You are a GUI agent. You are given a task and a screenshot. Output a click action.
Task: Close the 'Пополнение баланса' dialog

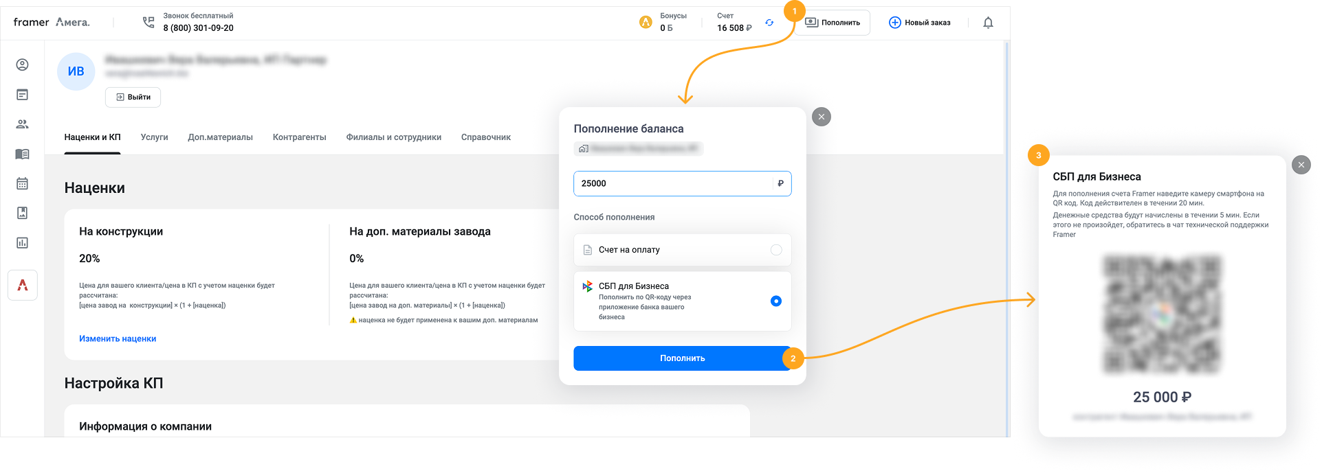click(x=821, y=117)
